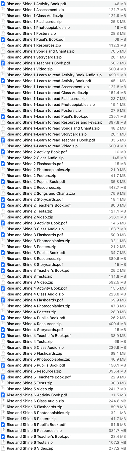
Task: Click the PDF icon of Rise and Shine 3 Pupil's Book.pdf
Action: tap(3, 253)
